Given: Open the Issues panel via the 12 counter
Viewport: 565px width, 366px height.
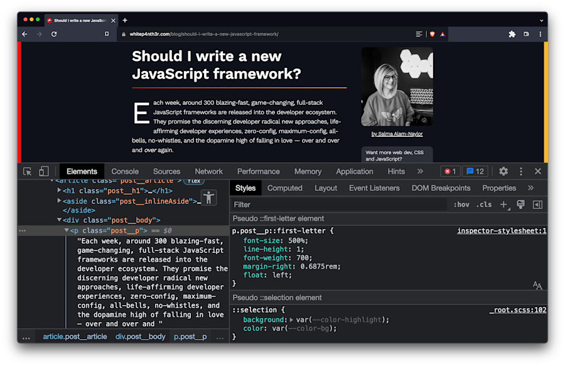Looking at the screenshot, I should (x=475, y=171).
